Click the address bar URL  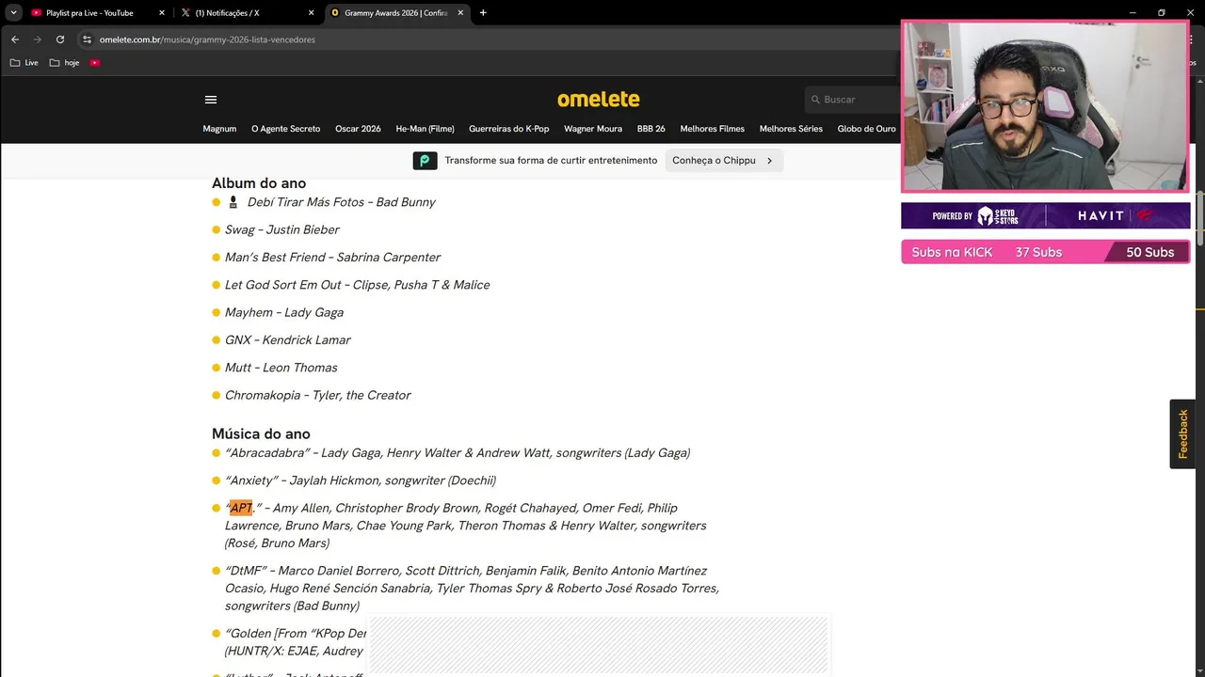[x=207, y=39]
